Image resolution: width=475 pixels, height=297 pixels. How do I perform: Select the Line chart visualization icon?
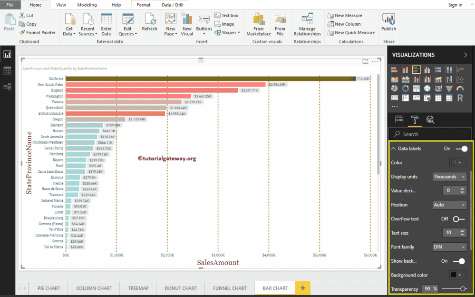(x=460, y=69)
